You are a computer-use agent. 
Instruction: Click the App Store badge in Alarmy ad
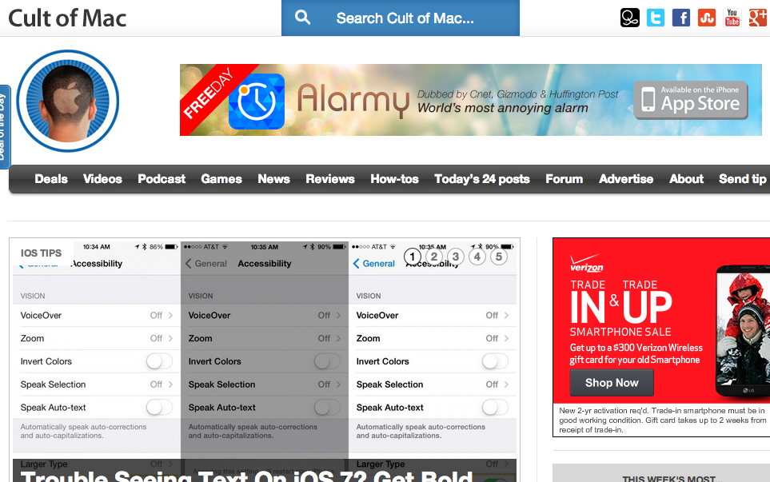[x=691, y=100]
